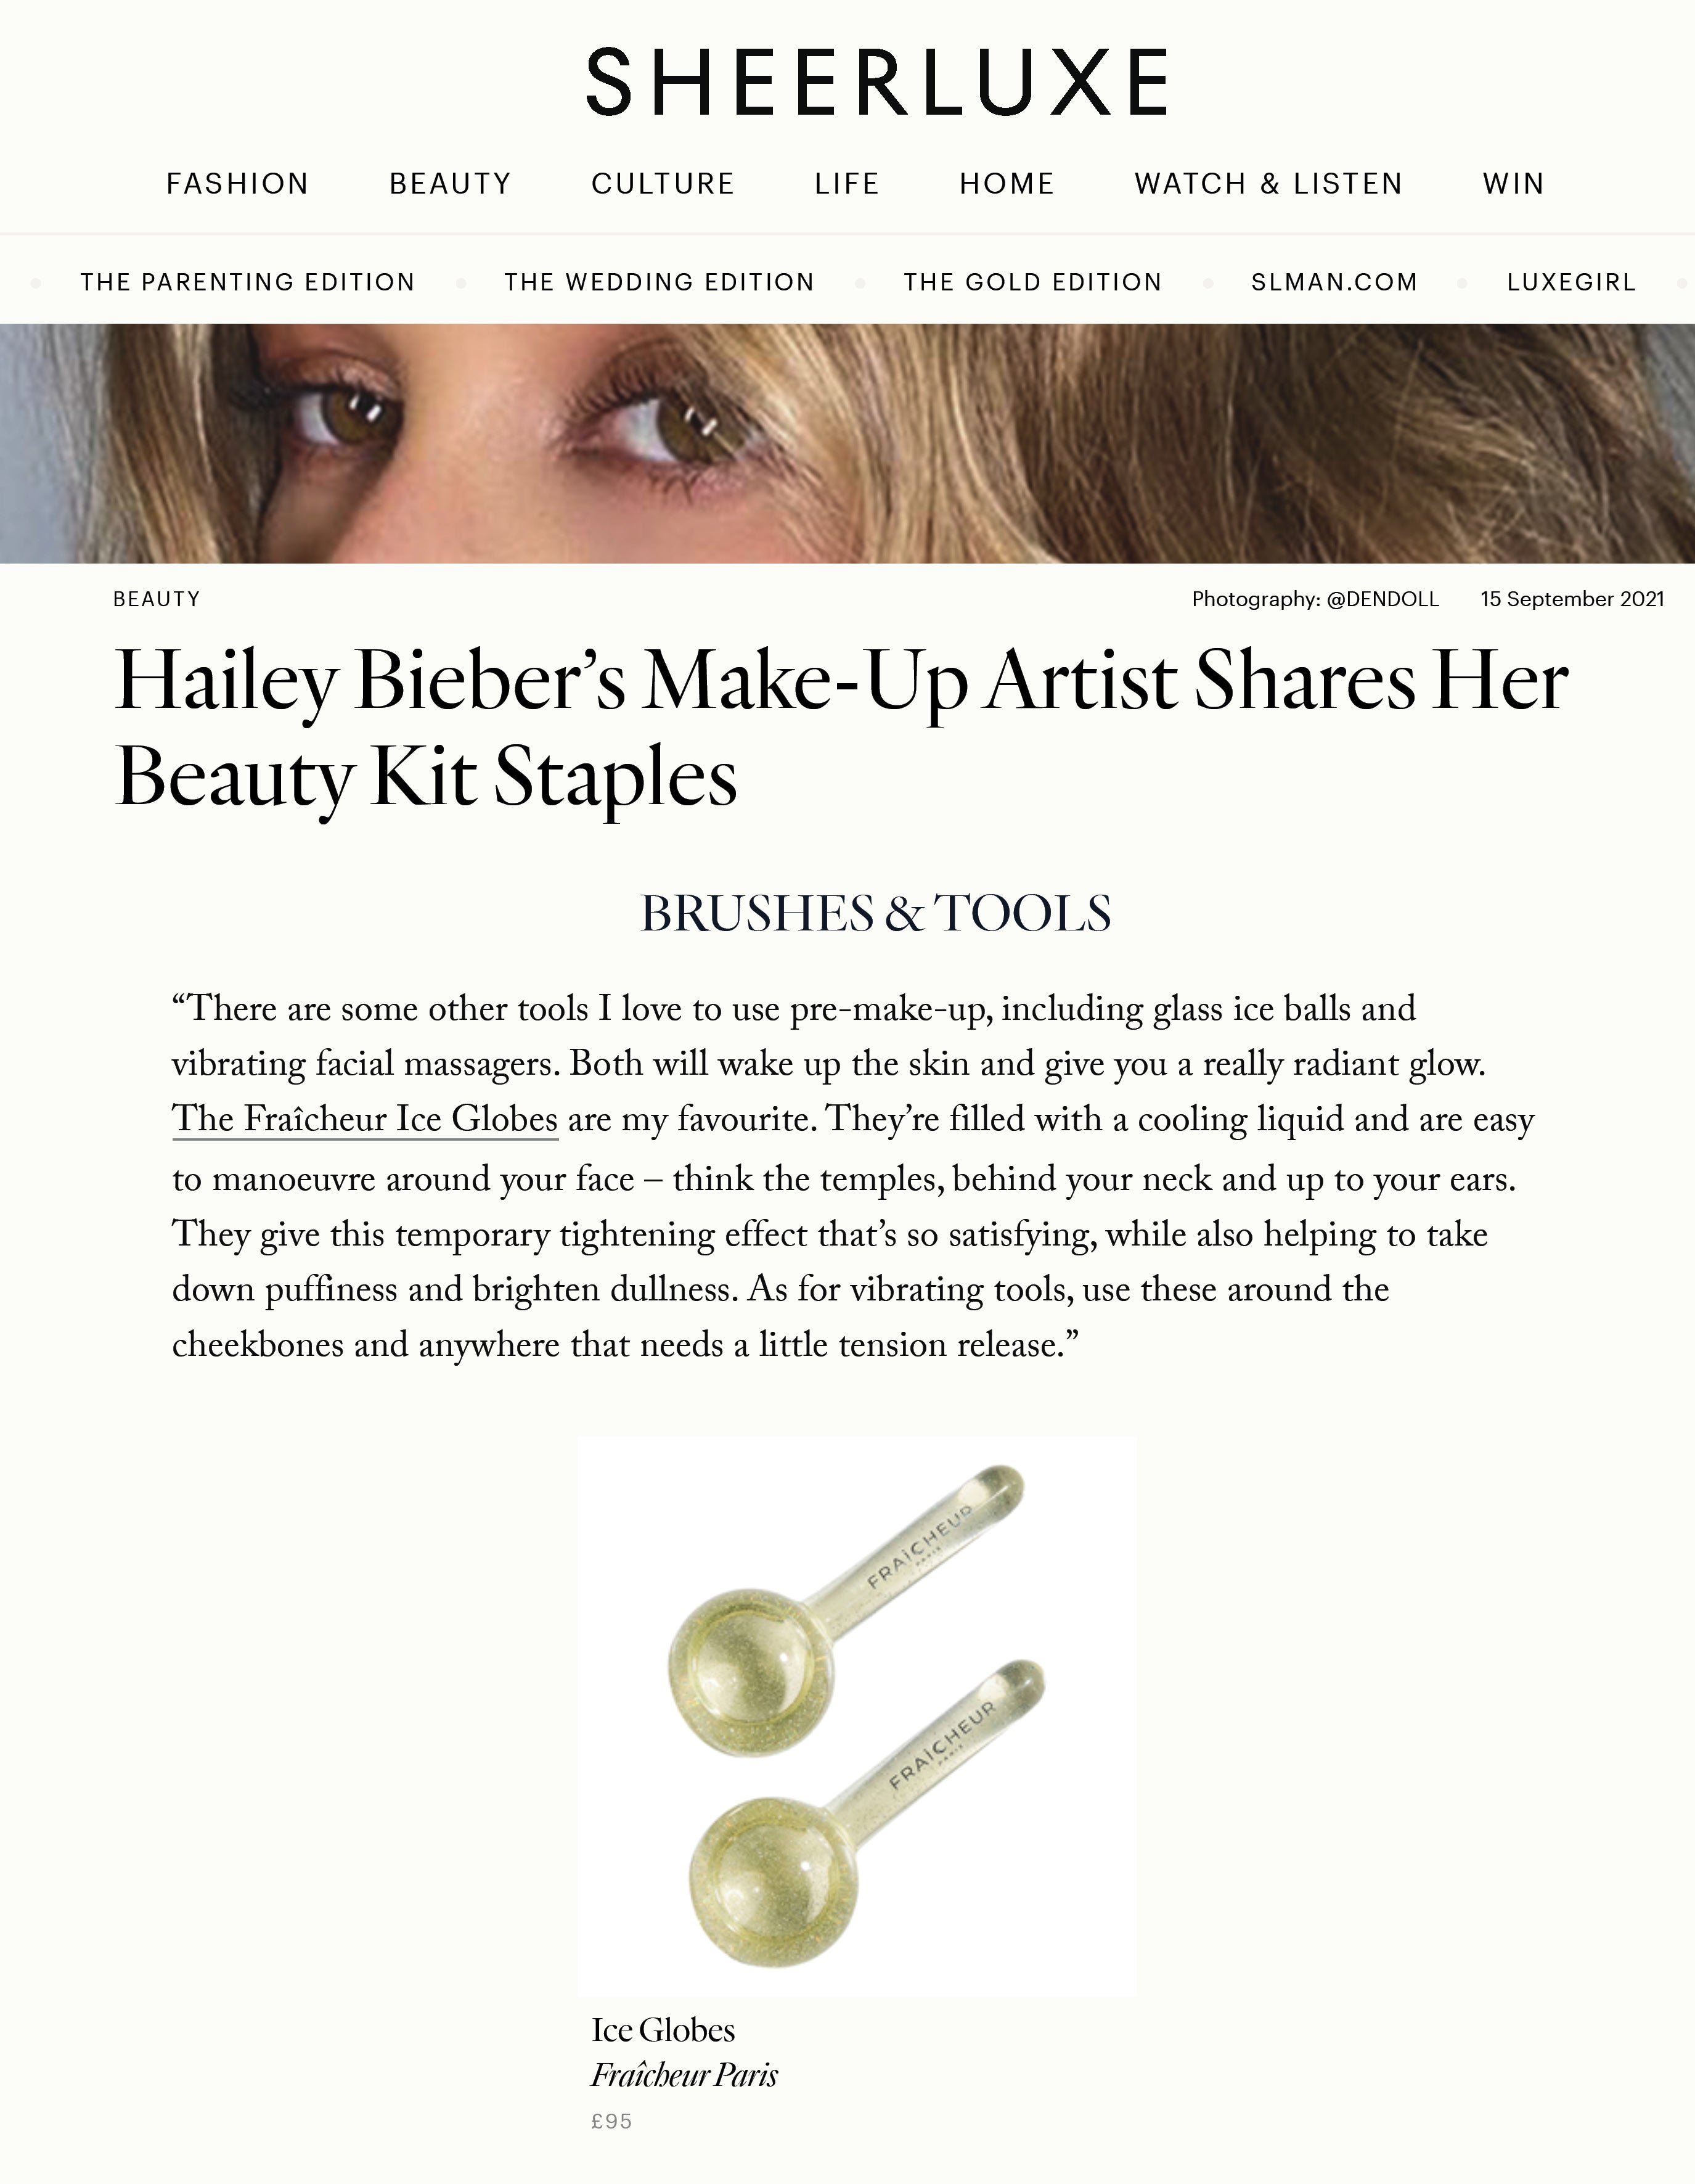Navigate to the Home section

click(1007, 184)
